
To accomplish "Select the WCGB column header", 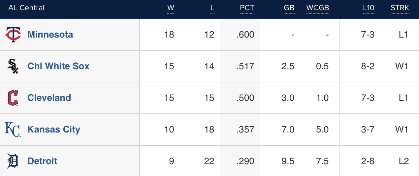I will [317, 8].
